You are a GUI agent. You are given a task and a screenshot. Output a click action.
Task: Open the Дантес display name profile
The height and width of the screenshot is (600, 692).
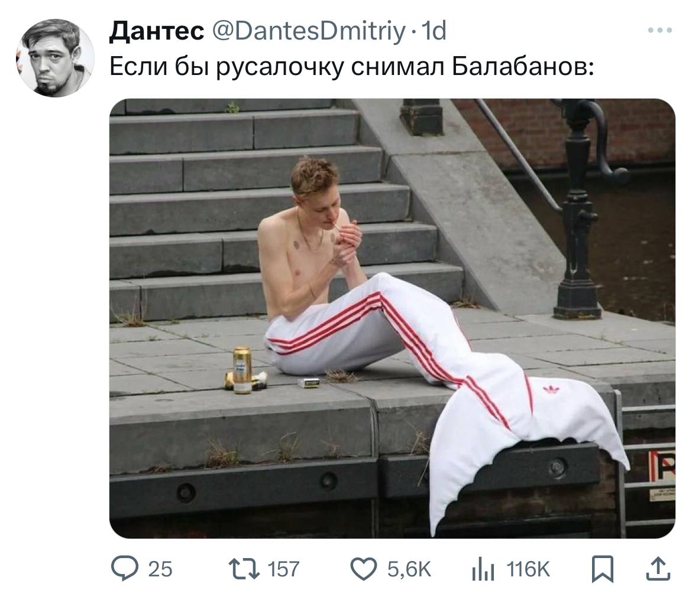pos(157,31)
